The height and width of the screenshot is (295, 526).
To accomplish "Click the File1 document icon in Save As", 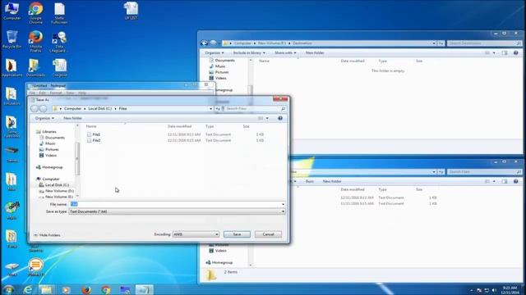I will point(89,134).
